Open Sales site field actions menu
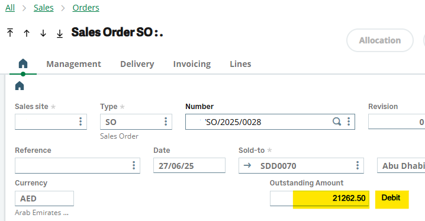 pos(81,121)
